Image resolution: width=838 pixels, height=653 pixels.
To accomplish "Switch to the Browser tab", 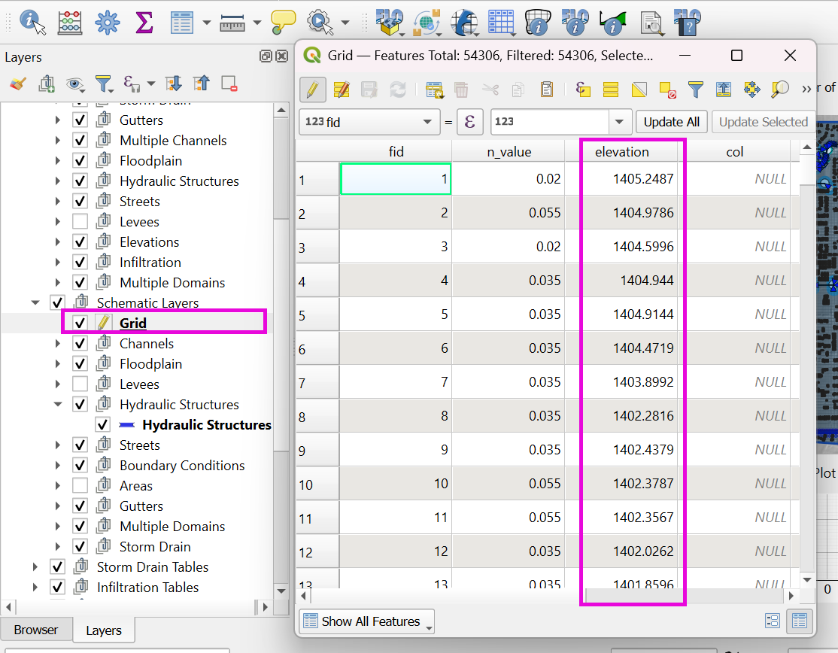I will [36, 630].
